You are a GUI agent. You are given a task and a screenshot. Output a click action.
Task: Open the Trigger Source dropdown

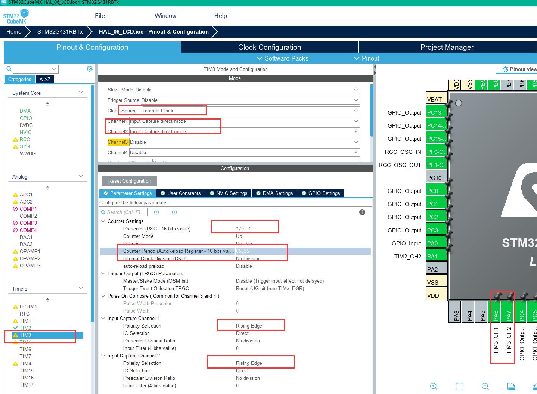[250, 100]
